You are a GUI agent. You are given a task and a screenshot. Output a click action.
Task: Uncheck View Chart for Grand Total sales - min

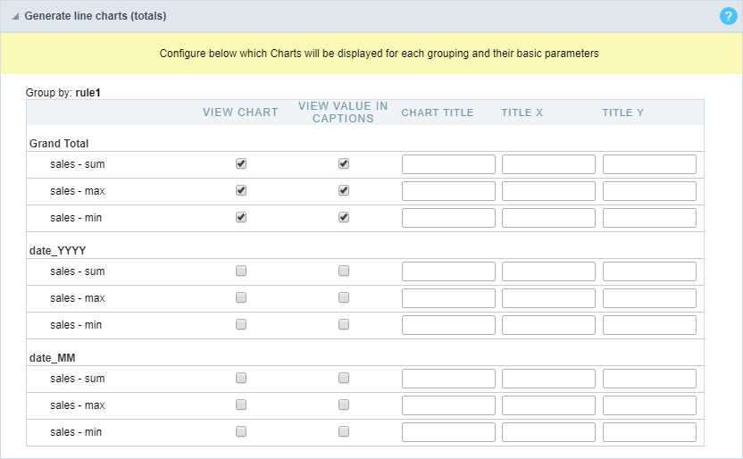(x=241, y=217)
